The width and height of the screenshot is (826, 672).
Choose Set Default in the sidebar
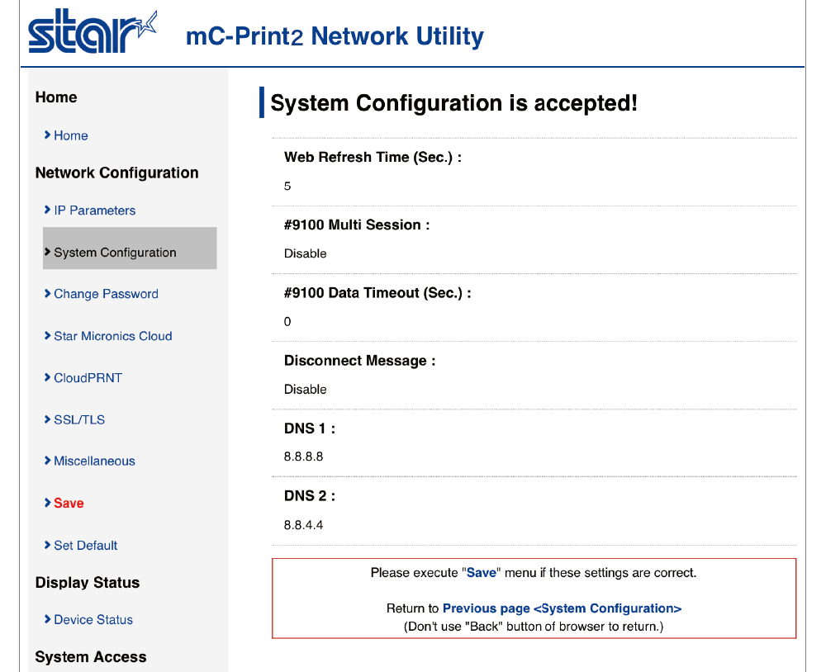pyautogui.click(x=85, y=545)
